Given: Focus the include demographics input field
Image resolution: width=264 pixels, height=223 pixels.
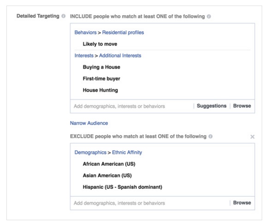Looking at the screenshot, I should pos(131,106).
